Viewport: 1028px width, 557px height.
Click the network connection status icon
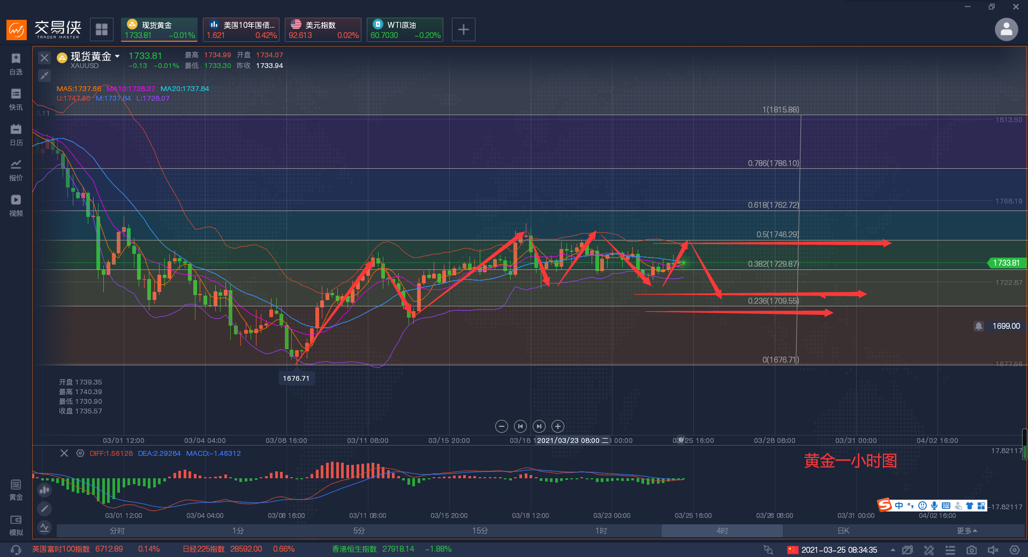pos(768,550)
